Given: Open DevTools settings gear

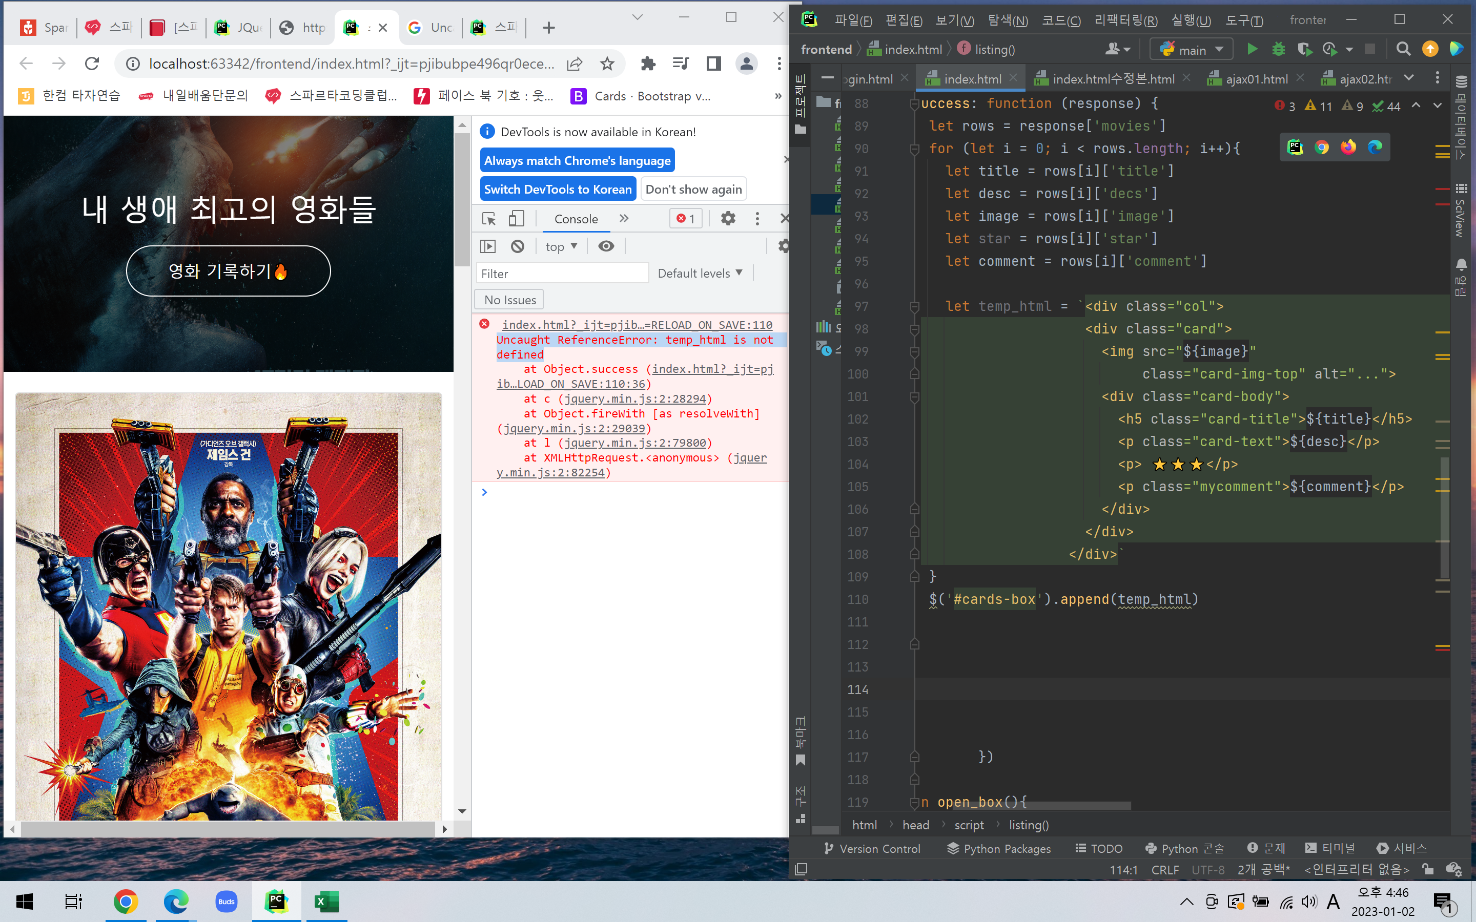Looking at the screenshot, I should tap(728, 218).
